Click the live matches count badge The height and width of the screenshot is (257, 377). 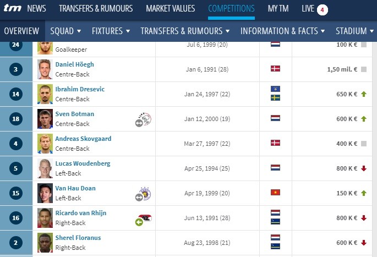click(x=323, y=9)
